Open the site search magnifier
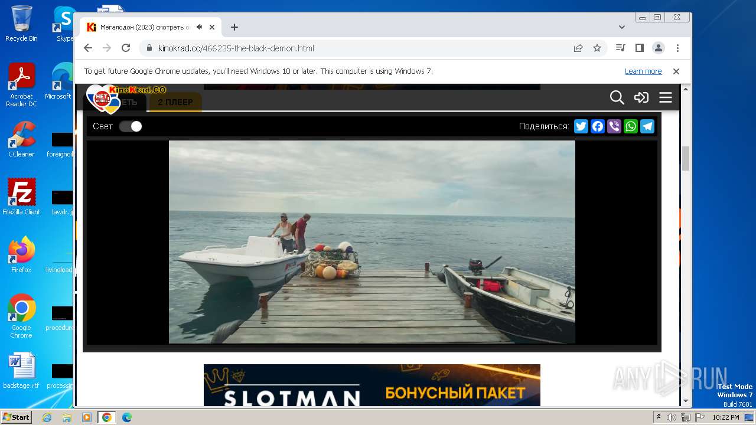The image size is (756, 425). click(617, 97)
